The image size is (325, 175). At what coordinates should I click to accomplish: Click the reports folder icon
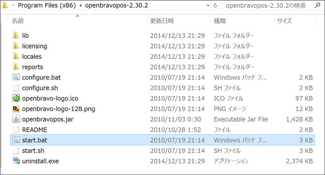pos(16,67)
